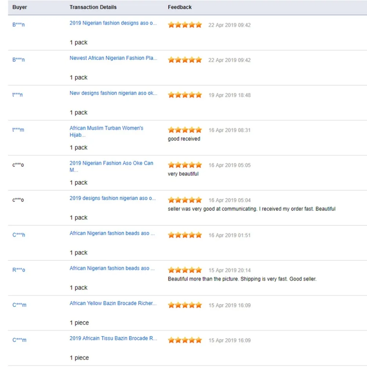Click the date '19 Apr 2019 18:48'

(230, 95)
